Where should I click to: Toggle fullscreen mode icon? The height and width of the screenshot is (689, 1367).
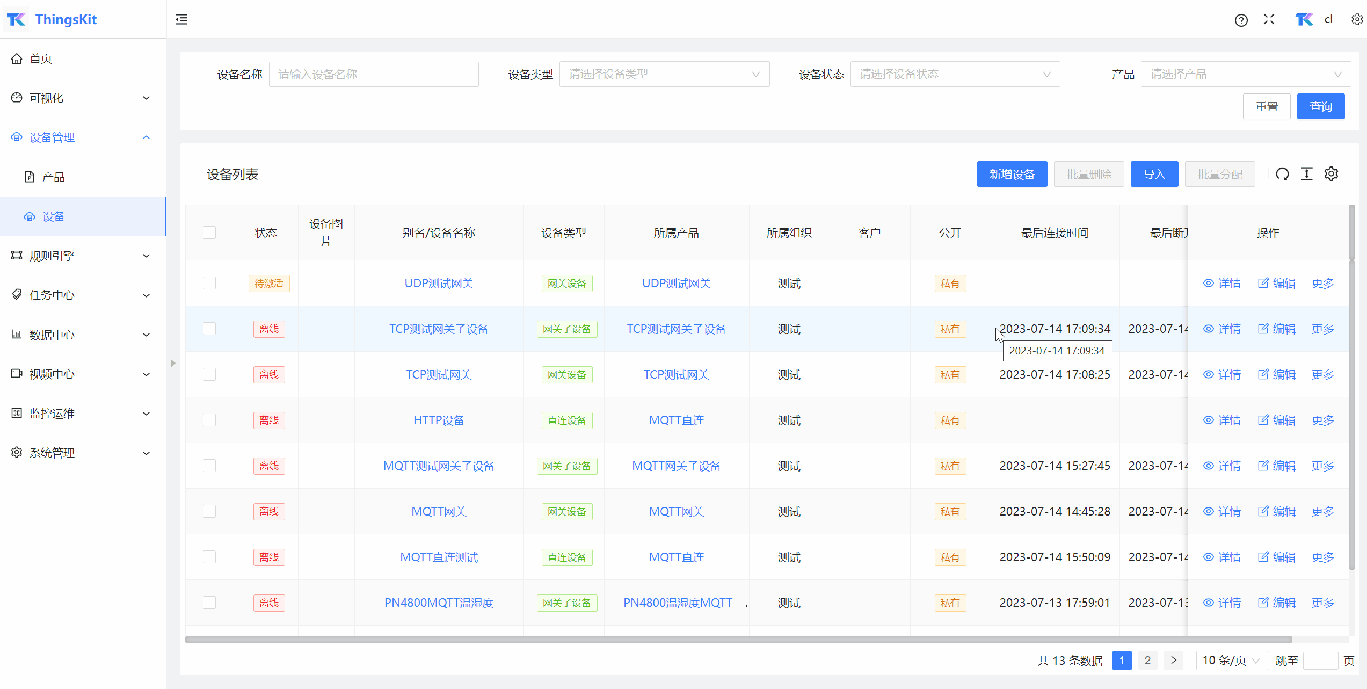pos(1269,20)
